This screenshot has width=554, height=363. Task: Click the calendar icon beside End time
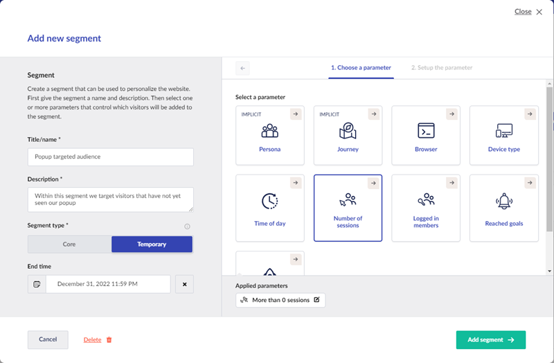pyautogui.click(x=37, y=284)
